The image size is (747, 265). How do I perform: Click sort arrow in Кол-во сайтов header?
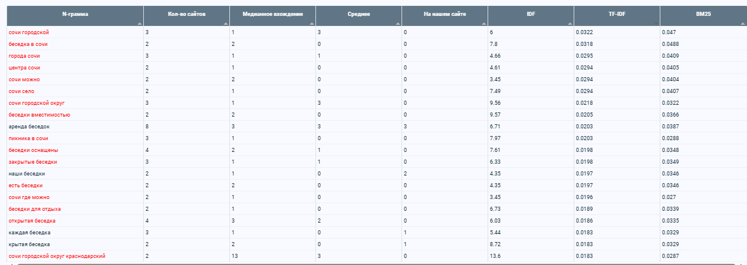pos(226,23)
